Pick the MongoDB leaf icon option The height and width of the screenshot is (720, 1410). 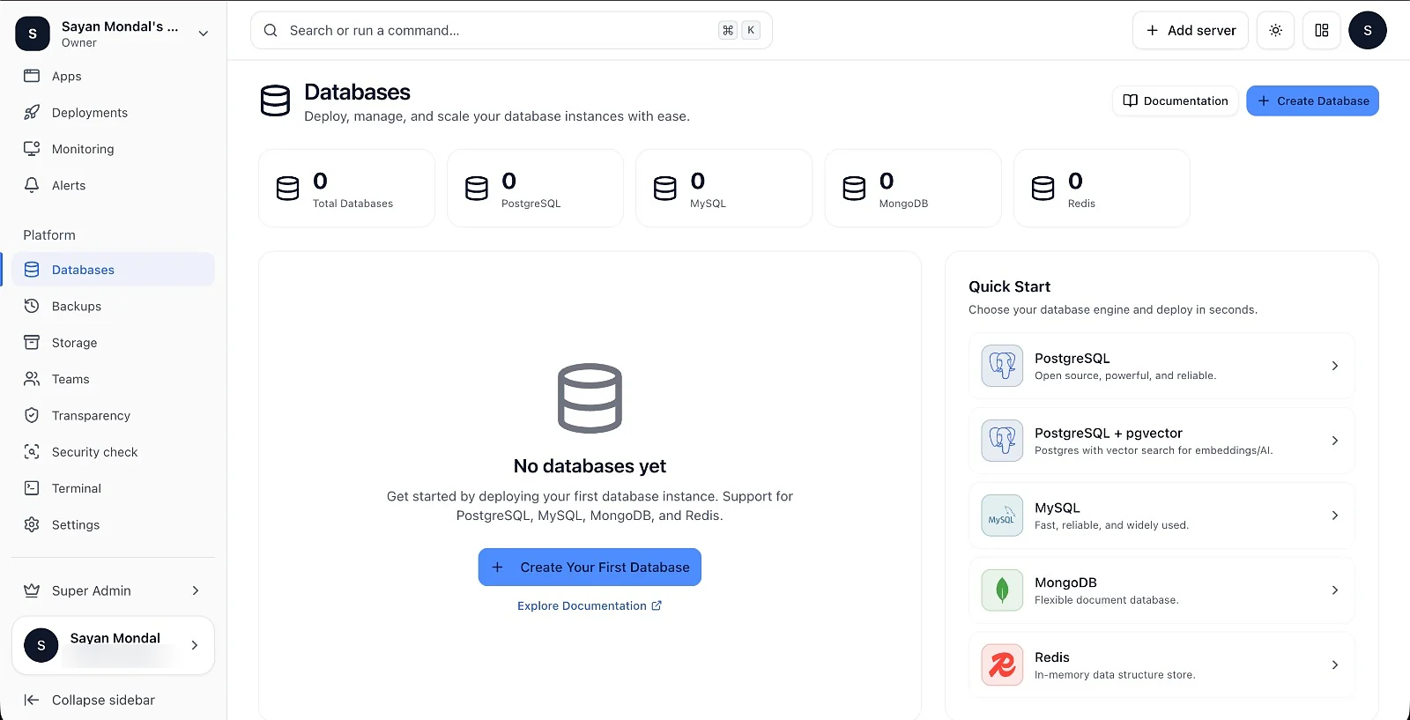coord(1002,590)
